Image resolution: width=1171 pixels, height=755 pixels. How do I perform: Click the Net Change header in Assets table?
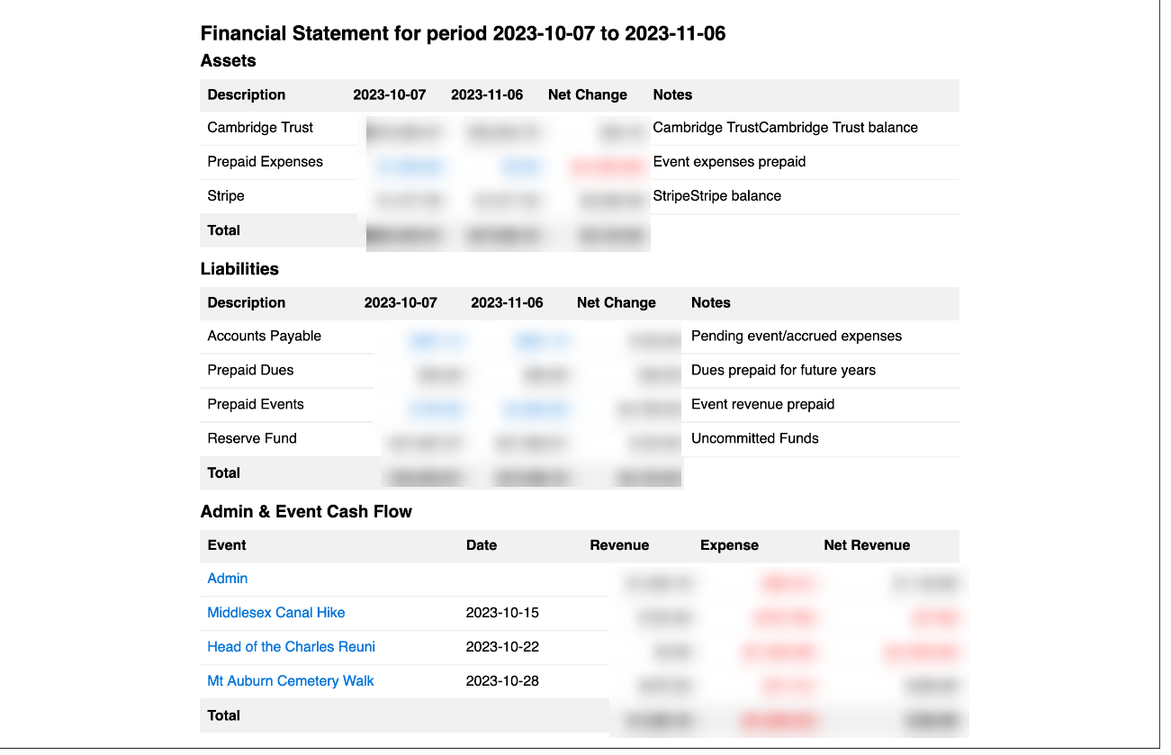coord(587,95)
